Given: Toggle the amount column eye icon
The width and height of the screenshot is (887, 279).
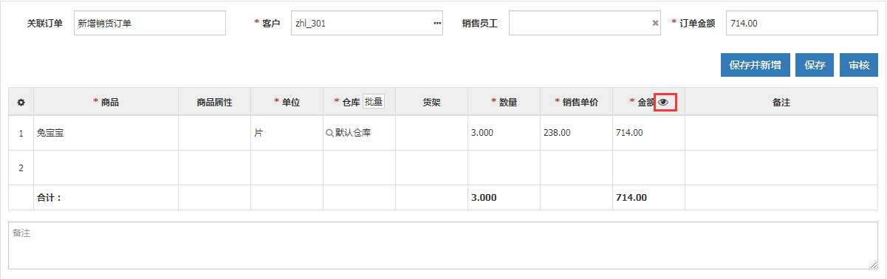Looking at the screenshot, I should (663, 103).
